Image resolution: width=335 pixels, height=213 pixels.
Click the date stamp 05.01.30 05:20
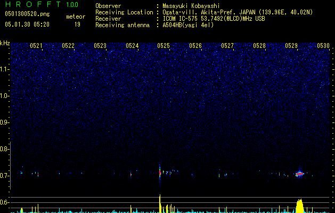pyautogui.click(x=27, y=24)
